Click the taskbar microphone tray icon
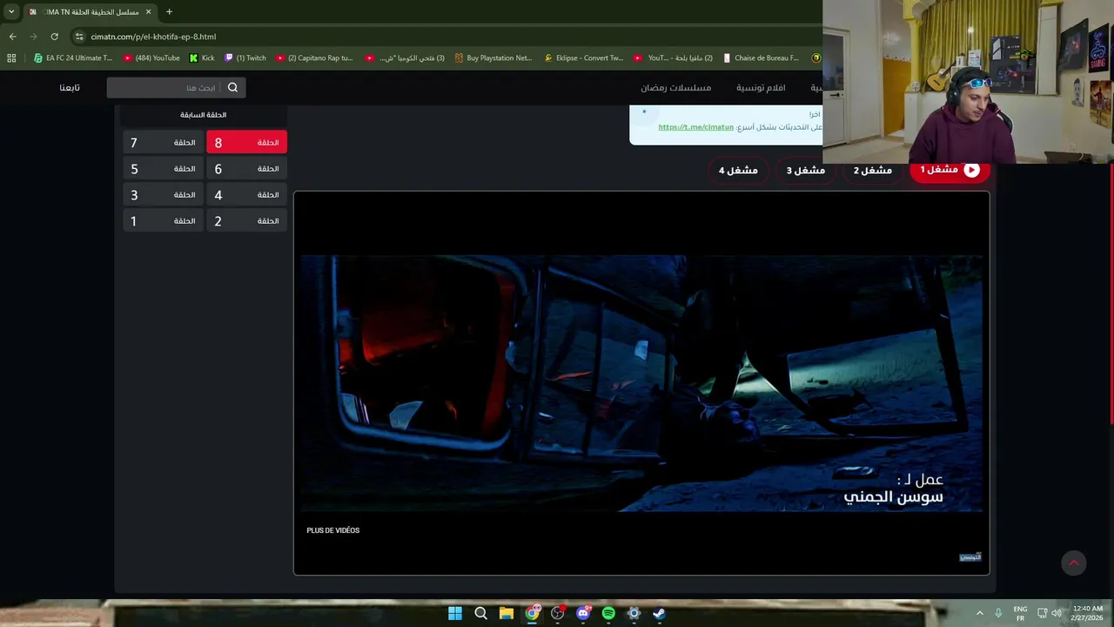Image resolution: width=1114 pixels, height=627 pixels. tap(998, 613)
